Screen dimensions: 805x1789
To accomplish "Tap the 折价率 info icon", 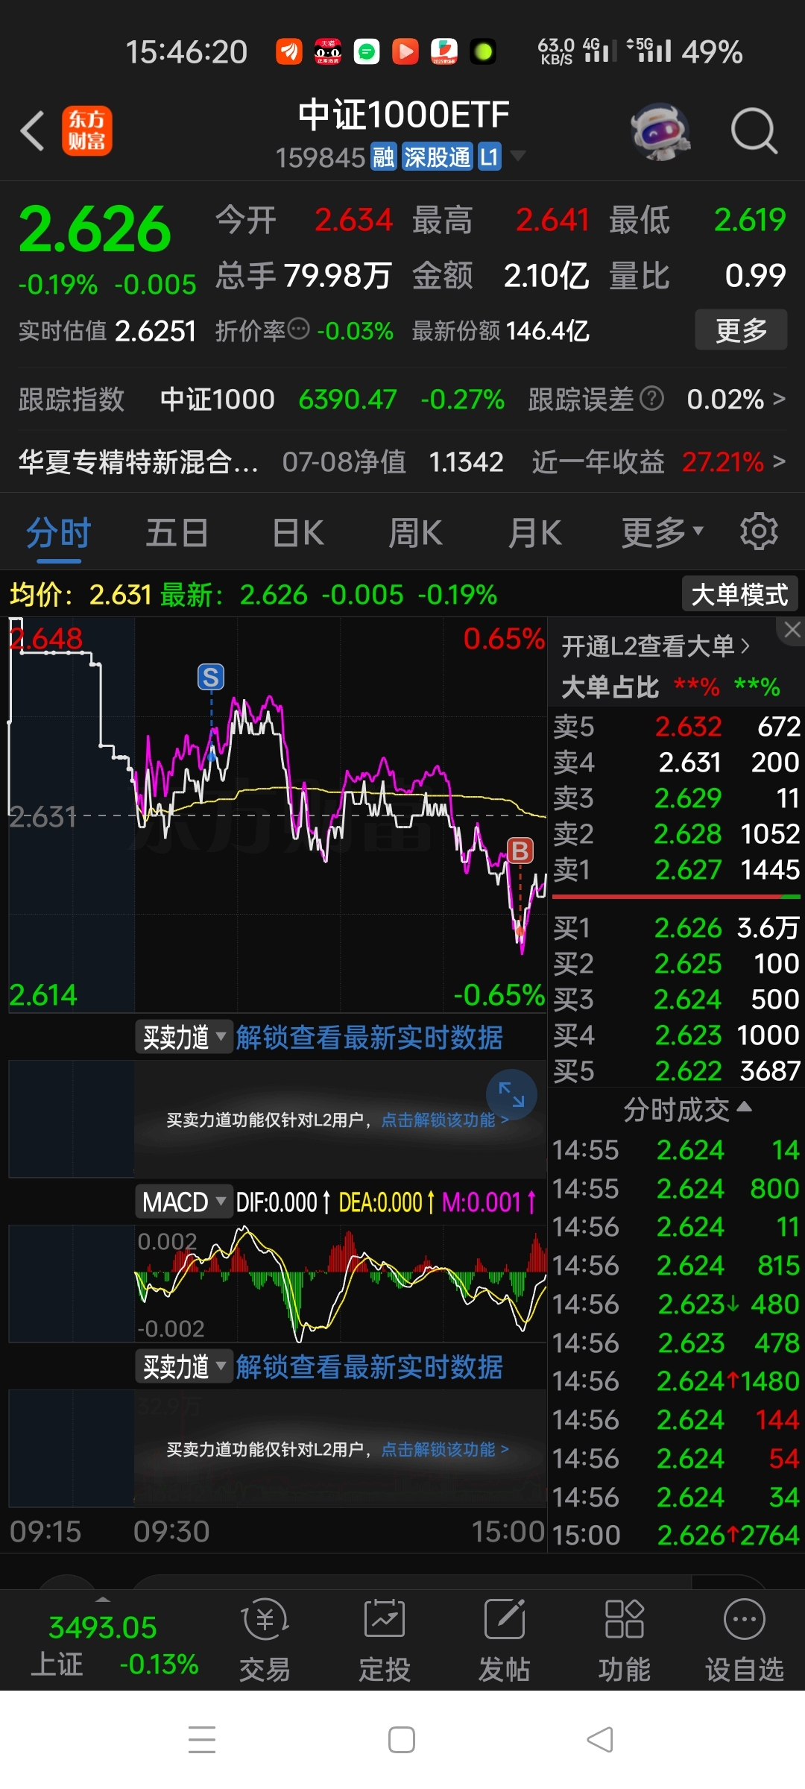I will tap(298, 329).
